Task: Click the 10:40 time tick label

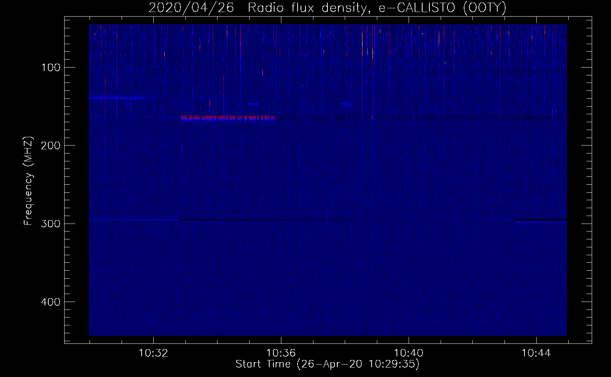Action: tap(409, 353)
